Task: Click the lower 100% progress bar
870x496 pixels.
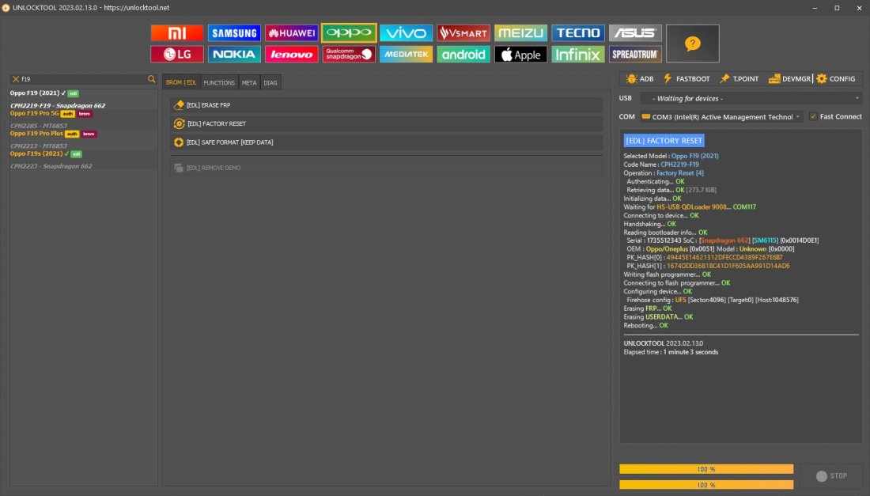Action: (x=706, y=485)
